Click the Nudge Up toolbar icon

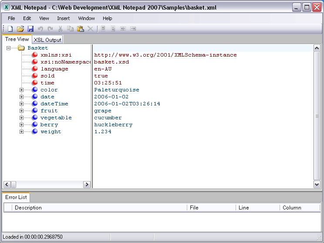[103, 29]
